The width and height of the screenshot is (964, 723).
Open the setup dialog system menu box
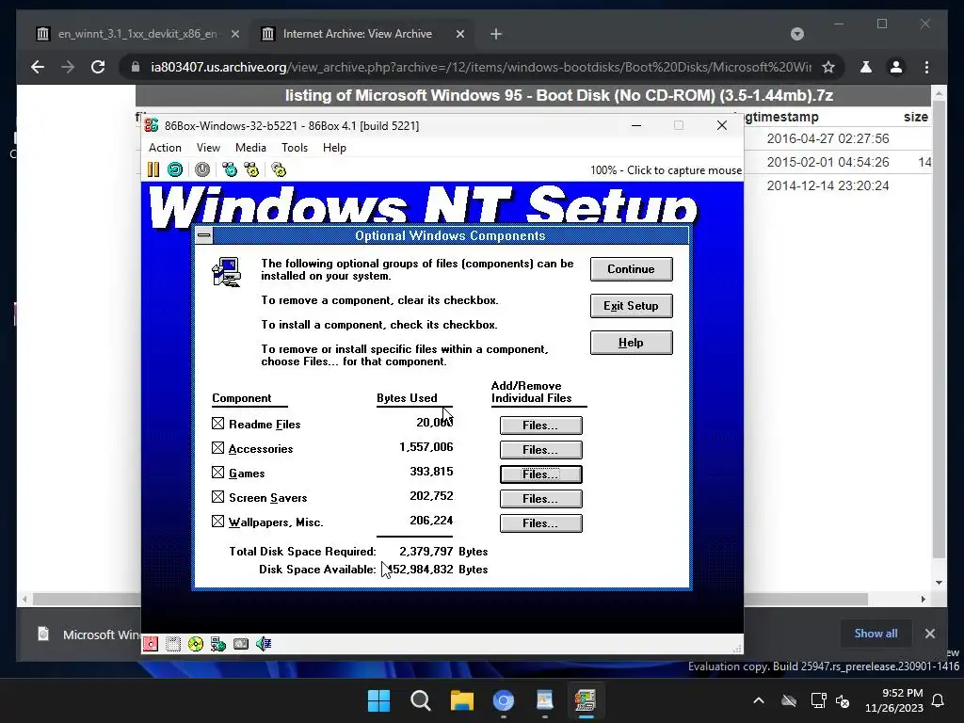204,235
